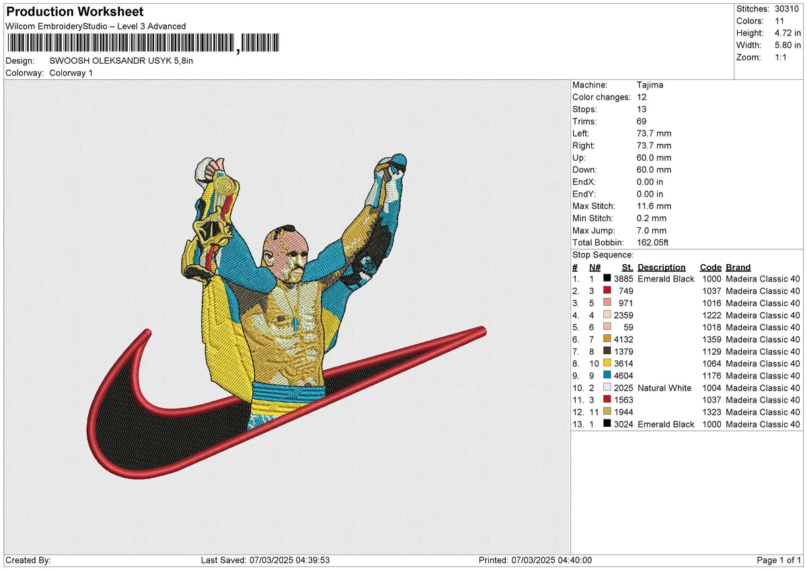The height and width of the screenshot is (570, 807).
Task: Click thread code 1018
Action: click(712, 327)
